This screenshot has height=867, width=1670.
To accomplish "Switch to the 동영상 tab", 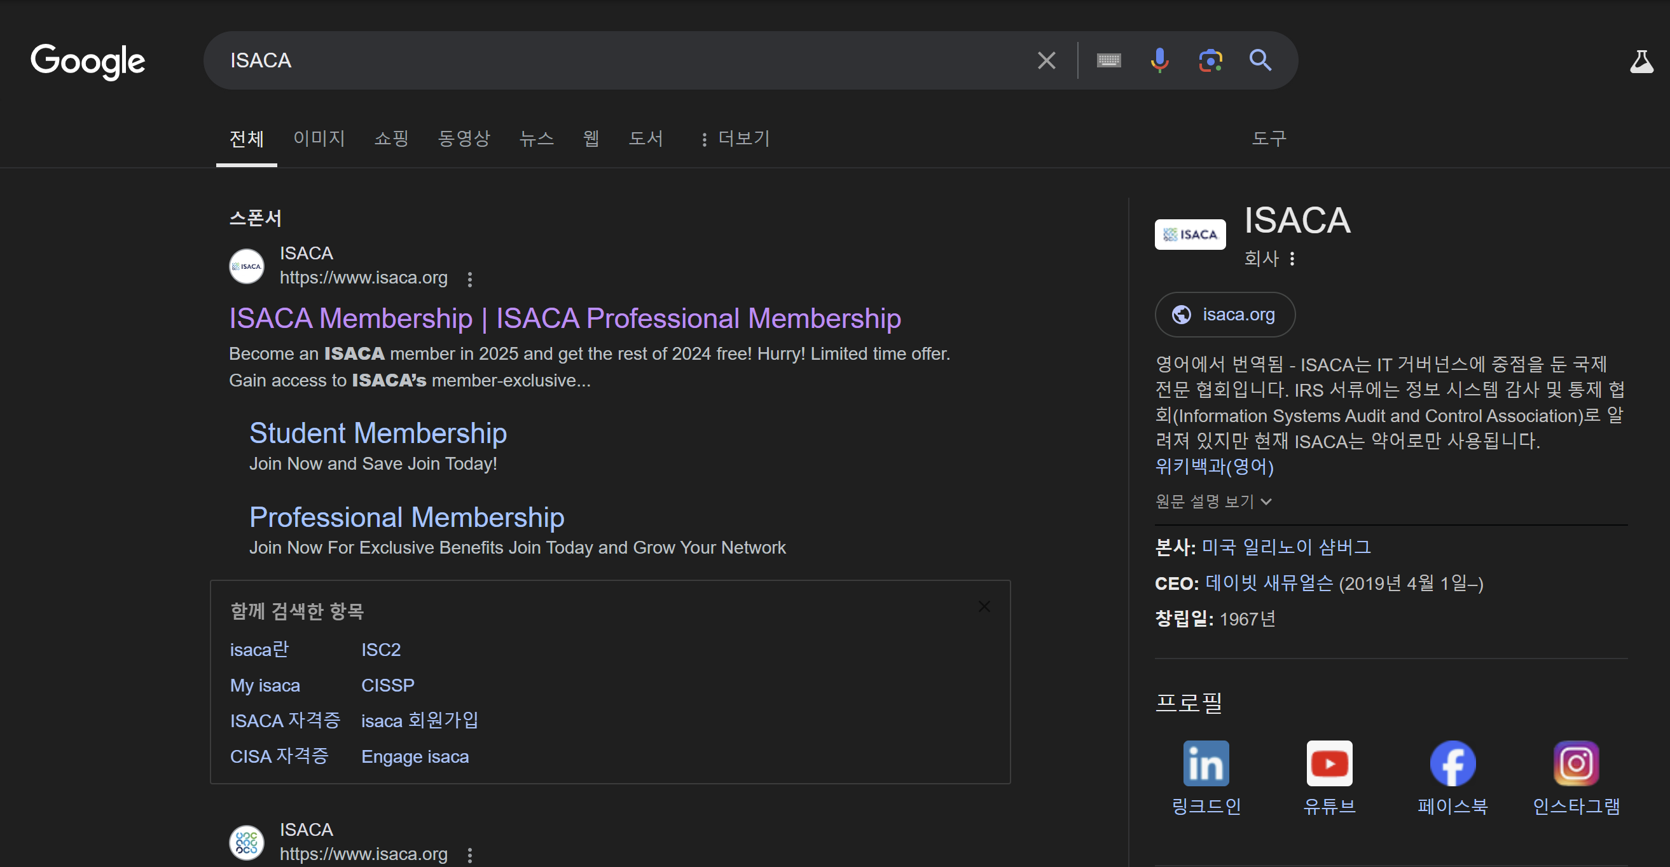I will (464, 138).
